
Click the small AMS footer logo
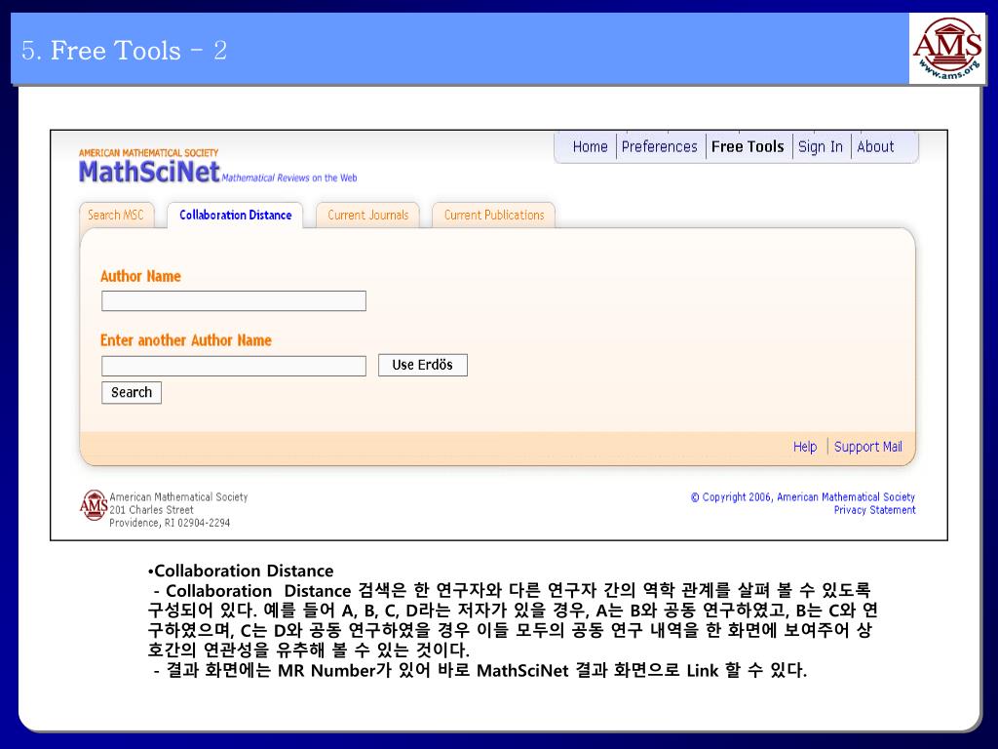(x=93, y=505)
